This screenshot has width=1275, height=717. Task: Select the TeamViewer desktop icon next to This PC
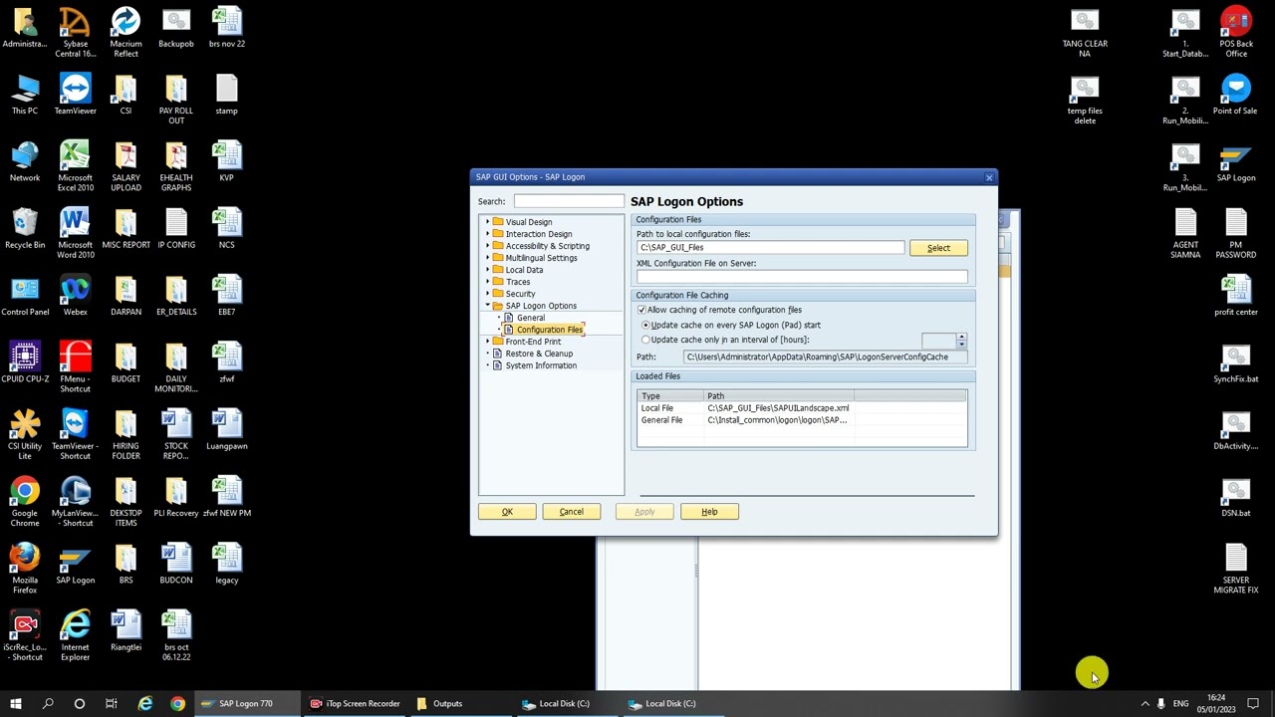tap(75, 96)
